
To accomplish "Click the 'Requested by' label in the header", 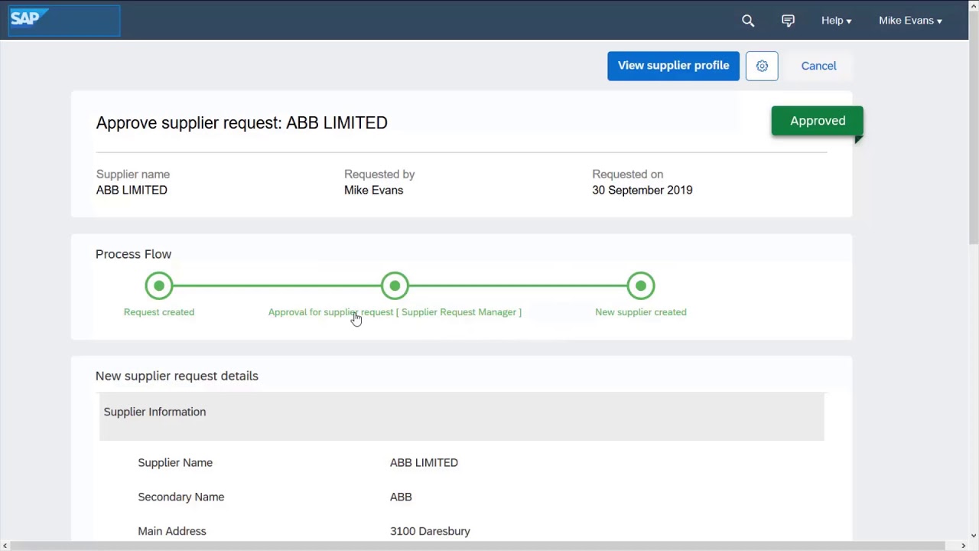I will coord(379,174).
